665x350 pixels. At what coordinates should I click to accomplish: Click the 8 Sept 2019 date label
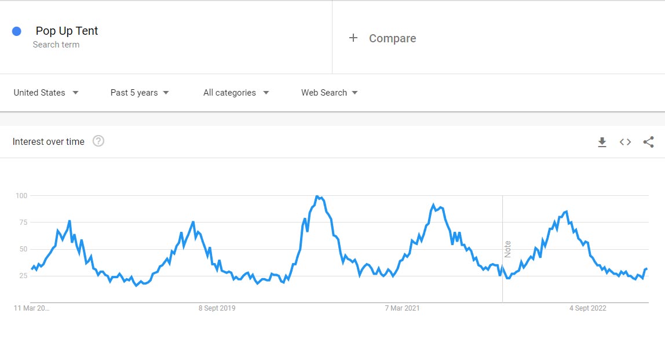217,308
